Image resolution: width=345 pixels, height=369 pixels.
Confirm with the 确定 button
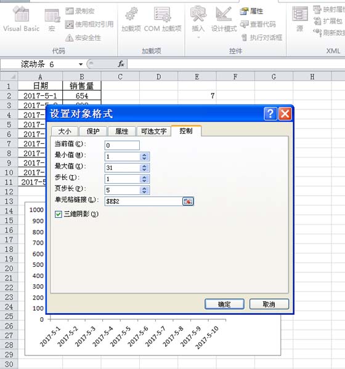point(224,304)
